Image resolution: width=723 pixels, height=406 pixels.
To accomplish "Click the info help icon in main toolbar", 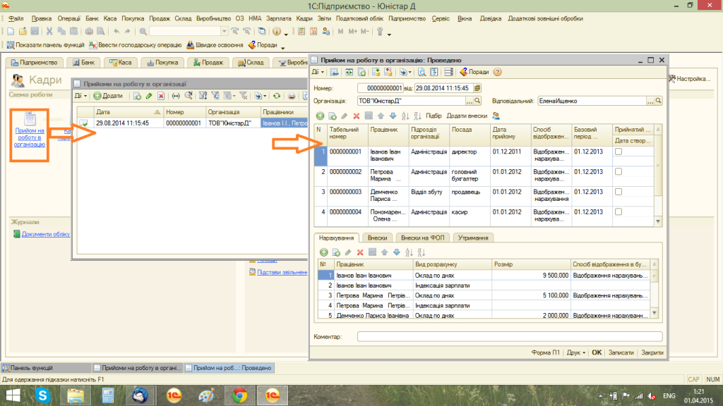I will pyautogui.click(x=277, y=31).
